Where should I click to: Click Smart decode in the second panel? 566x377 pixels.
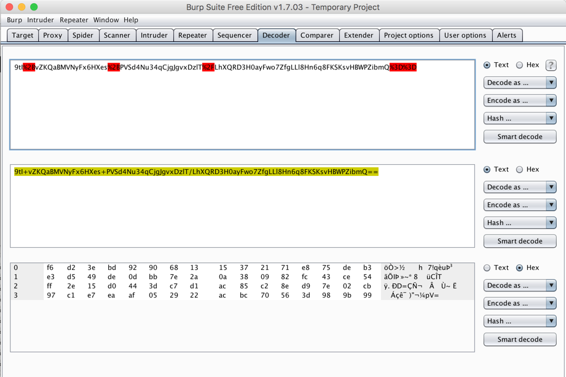520,241
